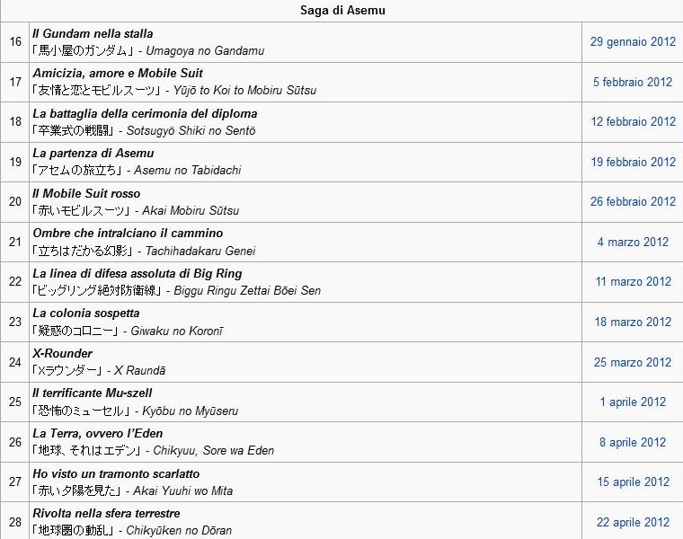Screen dimensions: 683x539
Task: Click the 1 aprile 2012 link
Action: pos(633,402)
